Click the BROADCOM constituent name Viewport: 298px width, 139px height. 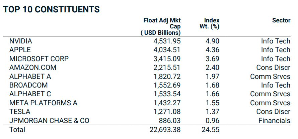pos(28,85)
